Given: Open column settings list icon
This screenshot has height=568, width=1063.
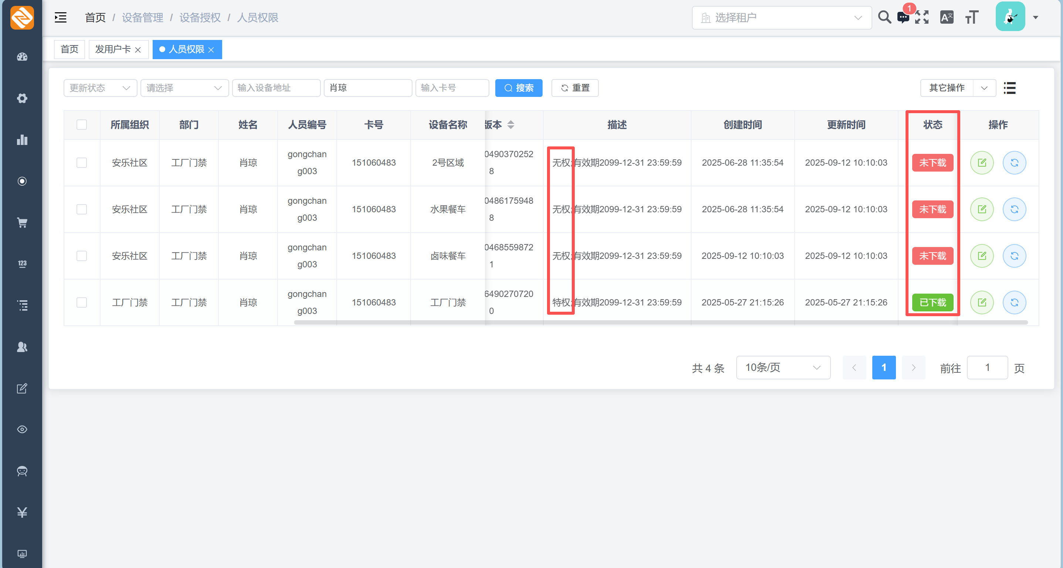Looking at the screenshot, I should click(1009, 88).
